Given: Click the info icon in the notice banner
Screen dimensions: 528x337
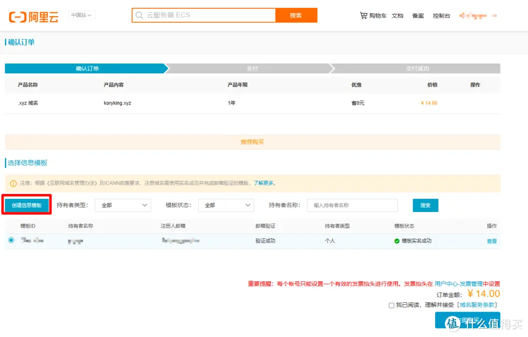Looking at the screenshot, I should click(x=11, y=183).
